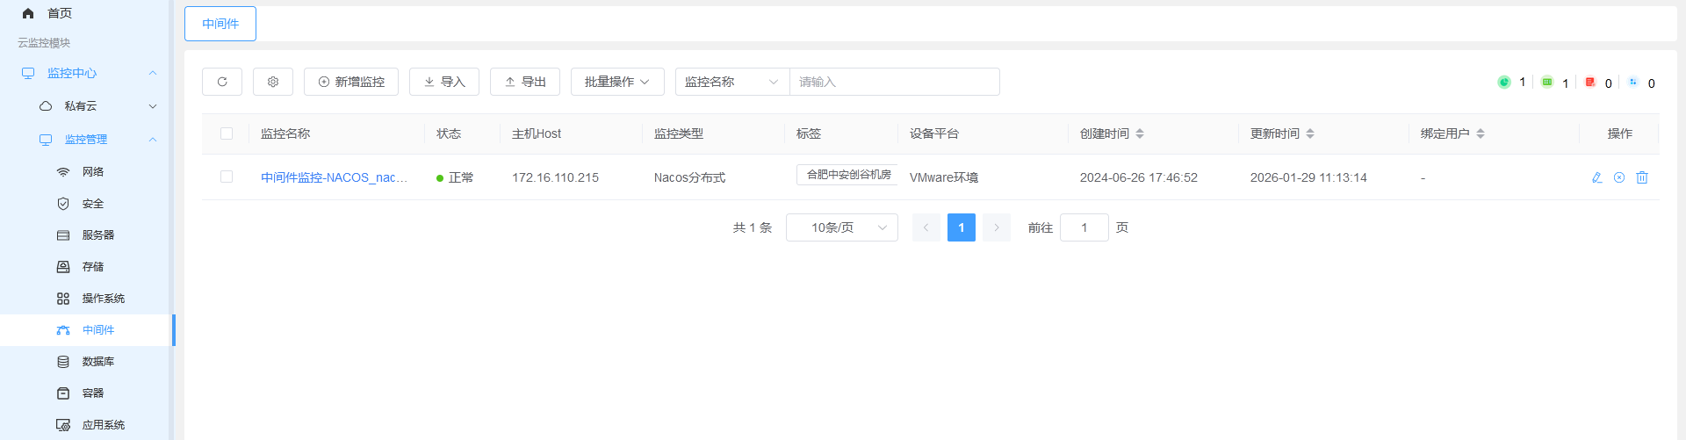Sort by 创建时间 column arrows
1686x440 pixels.
pyautogui.click(x=1140, y=133)
